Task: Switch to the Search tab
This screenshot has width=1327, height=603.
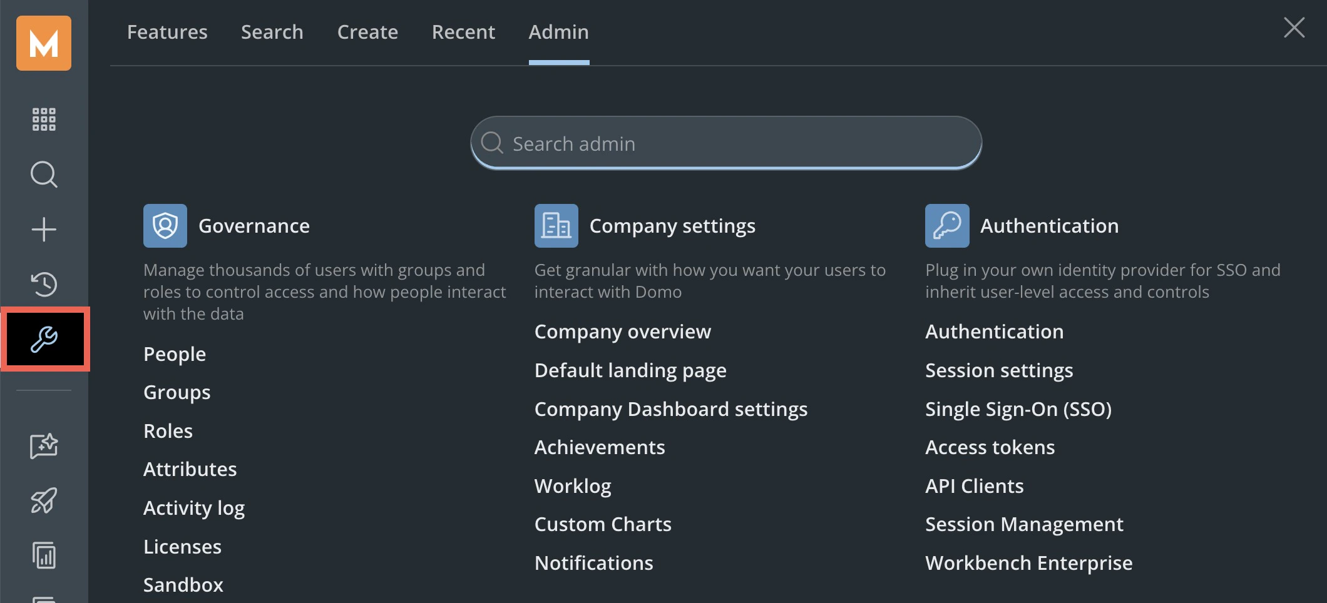Action: (272, 32)
